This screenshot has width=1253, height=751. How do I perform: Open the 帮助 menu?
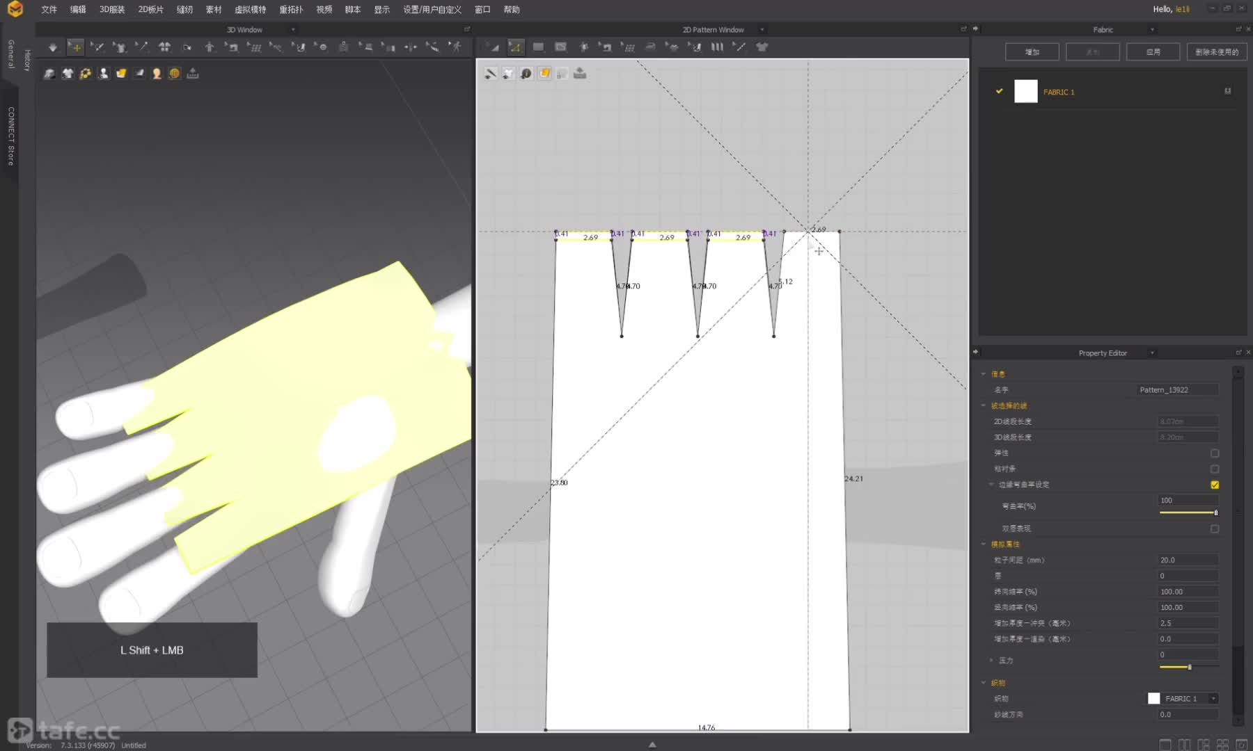coord(512,10)
